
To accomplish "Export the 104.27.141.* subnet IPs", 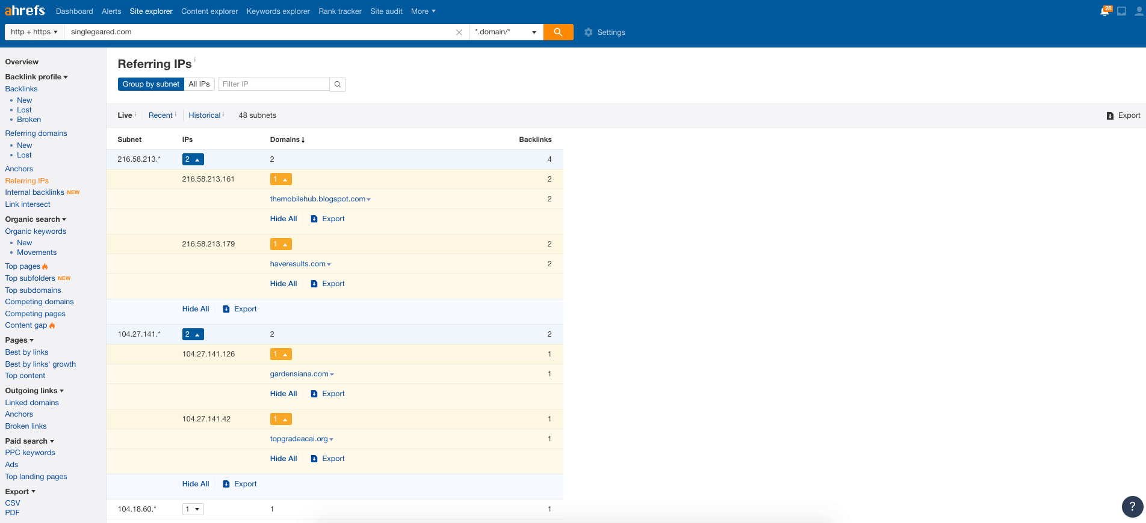I will click(x=240, y=484).
